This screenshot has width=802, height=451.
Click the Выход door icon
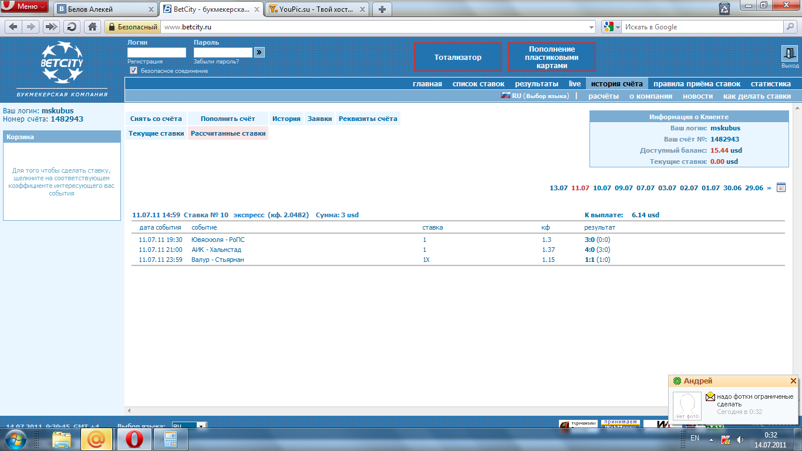click(790, 54)
